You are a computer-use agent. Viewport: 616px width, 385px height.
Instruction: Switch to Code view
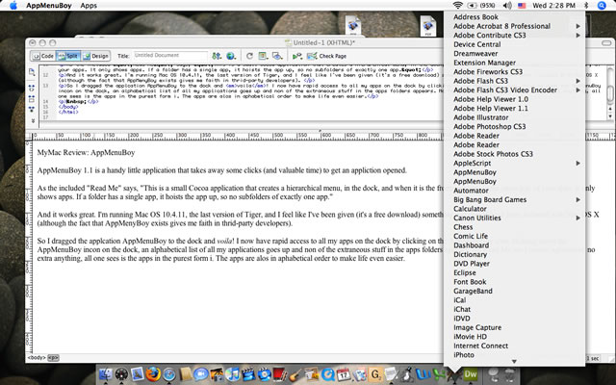pos(42,56)
